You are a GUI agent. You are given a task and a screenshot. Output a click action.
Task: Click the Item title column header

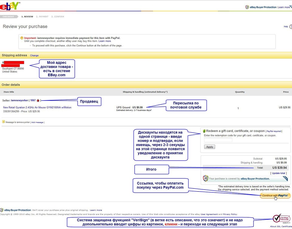pyautogui.click(x=9, y=92)
